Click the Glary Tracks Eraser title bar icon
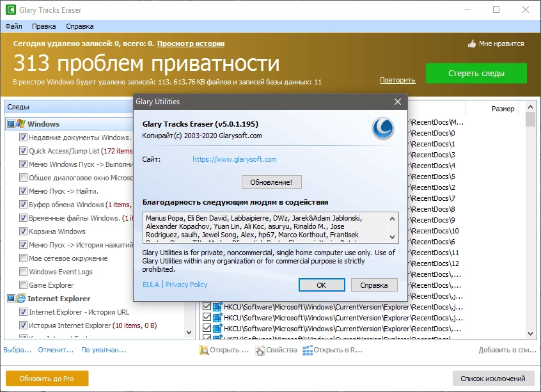 coord(11,10)
